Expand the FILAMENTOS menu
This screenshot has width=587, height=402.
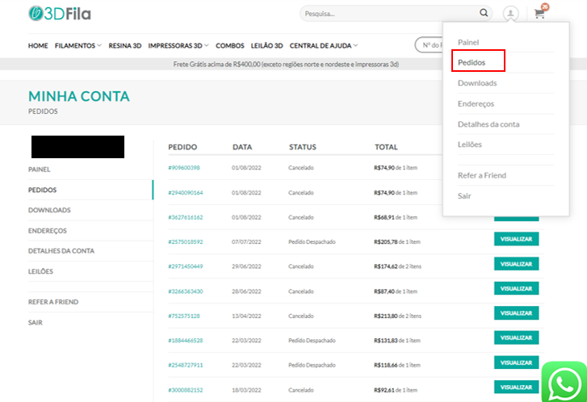78,46
